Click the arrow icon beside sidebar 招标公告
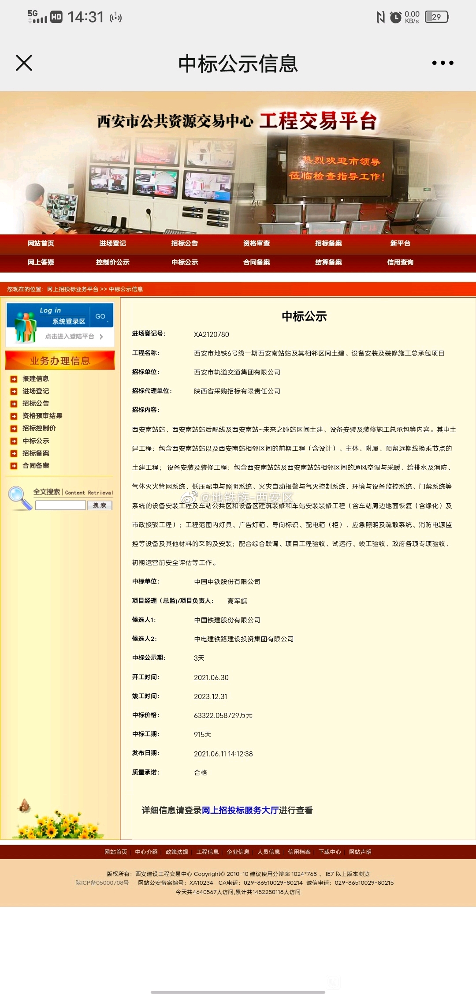Screen dimensions: 476x995 pos(14,404)
